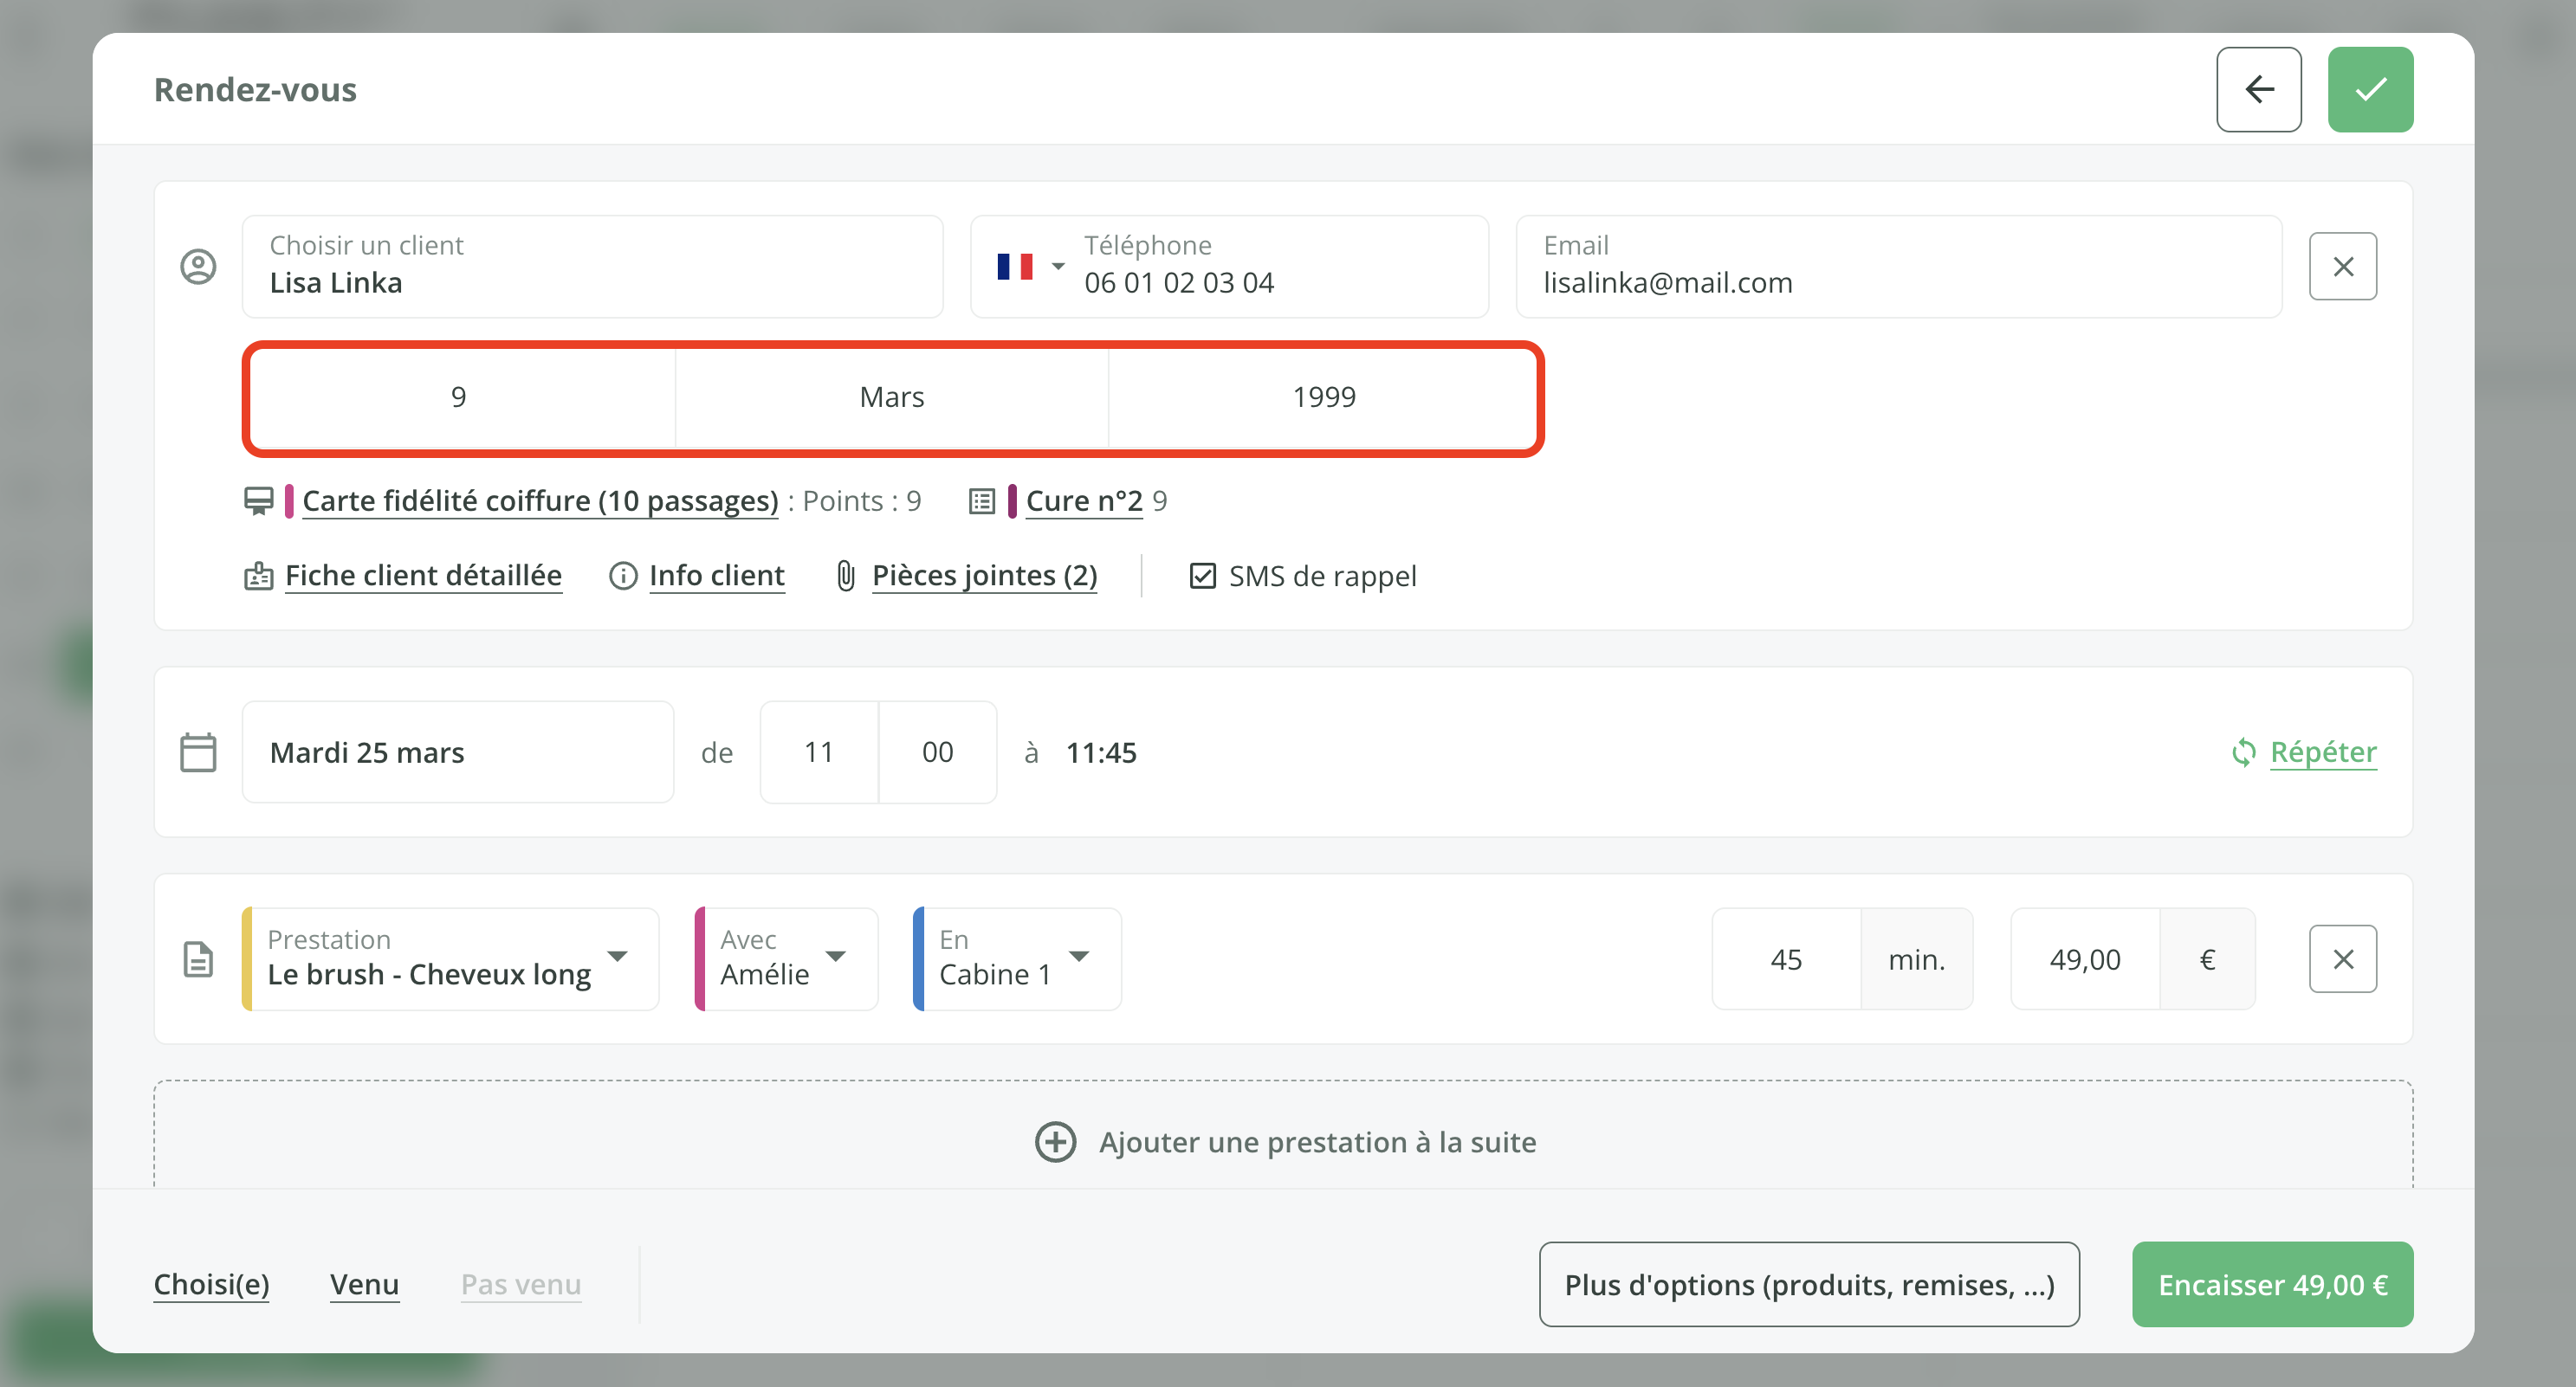Image resolution: width=2576 pixels, height=1387 pixels.
Task: Click Encaisser 49,00 € button
Action: [x=2271, y=1284]
